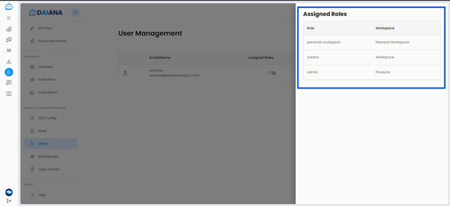Go to Datasets under Evaluations
This screenshot has height=206, width=450.
pyautogui.click(x=45, y=67)
